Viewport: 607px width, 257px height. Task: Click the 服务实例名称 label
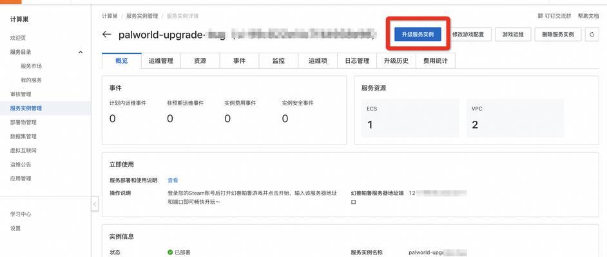(x=367, y=253)
